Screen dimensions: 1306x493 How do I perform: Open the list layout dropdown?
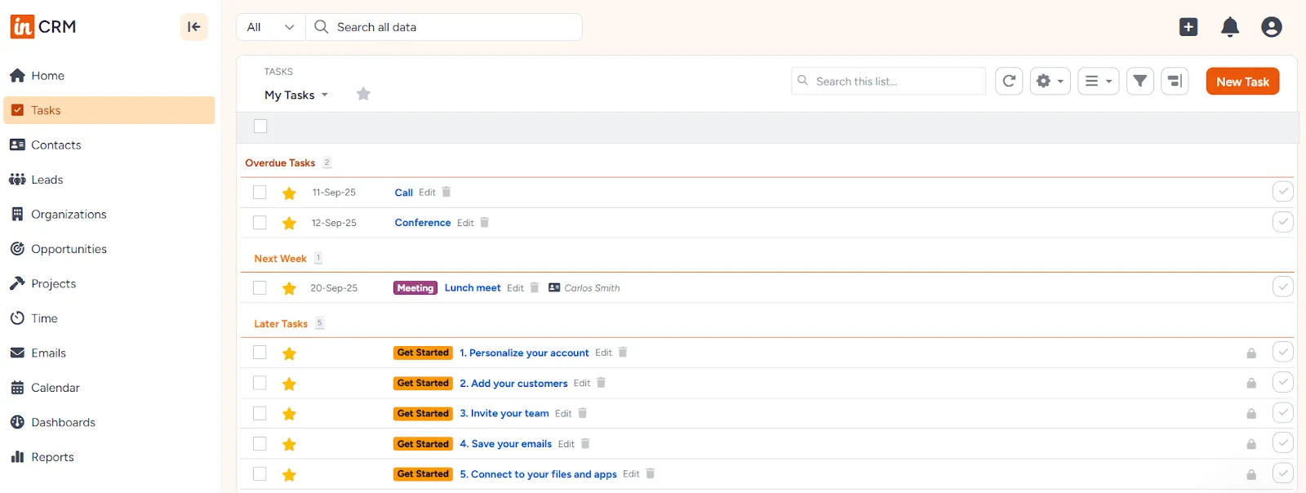[1098, 81]
